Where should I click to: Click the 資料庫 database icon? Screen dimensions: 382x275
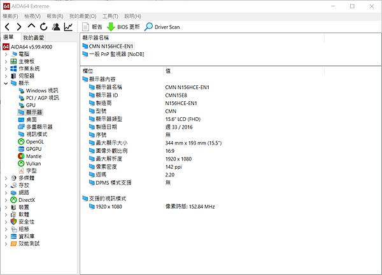[13, 237]
